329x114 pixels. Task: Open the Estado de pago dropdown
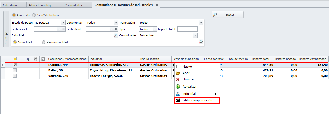(63, 23)
